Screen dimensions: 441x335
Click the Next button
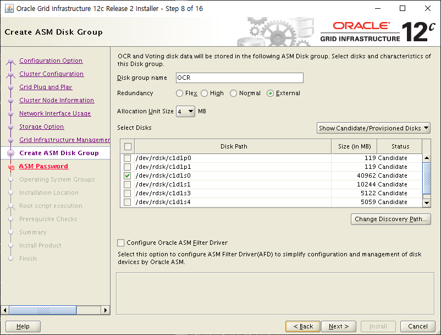(x=339, y=326)
